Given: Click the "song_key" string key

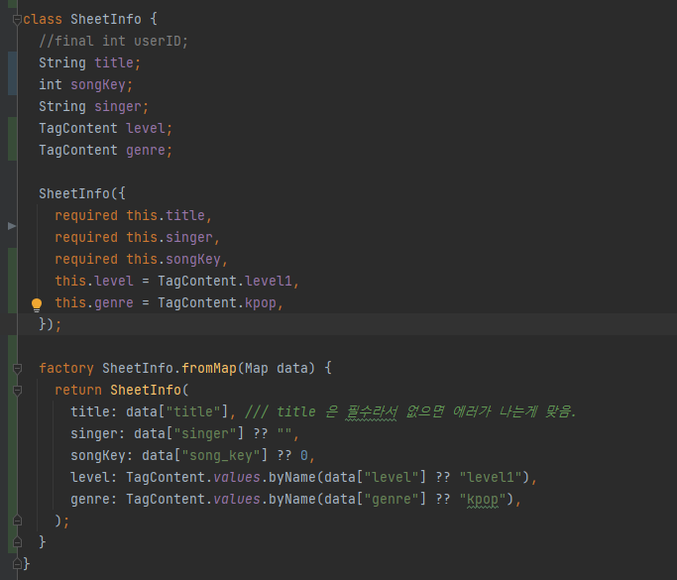Looking at the screenshot, I should click(221, 456).
